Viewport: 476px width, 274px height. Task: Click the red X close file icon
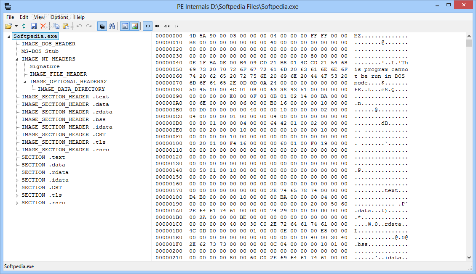coord(43,26)
